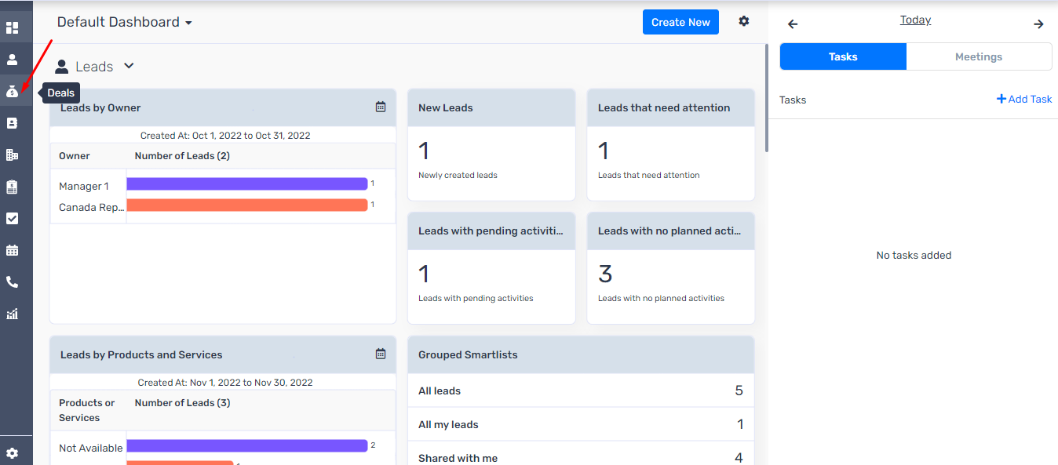Screen dimensions: 1058x465
Task: Click the Not Available product label
Action: [x=91, y=448]
